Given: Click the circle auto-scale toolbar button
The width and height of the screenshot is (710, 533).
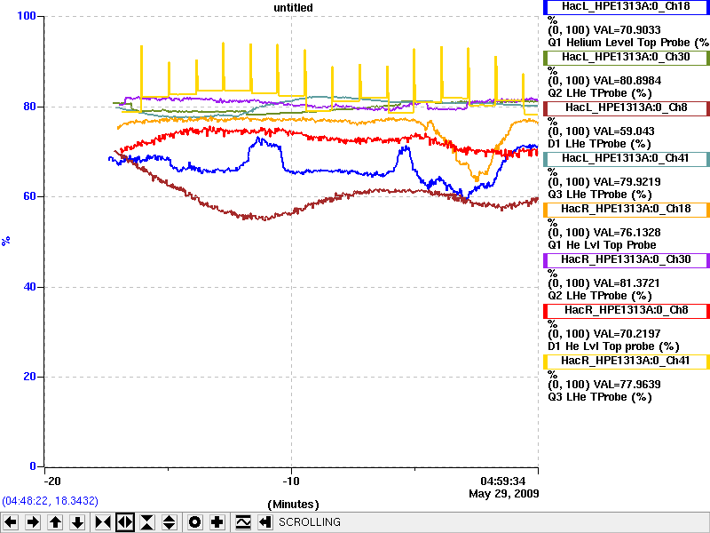Looking at the screenshot, I should (x=194, y=522).
